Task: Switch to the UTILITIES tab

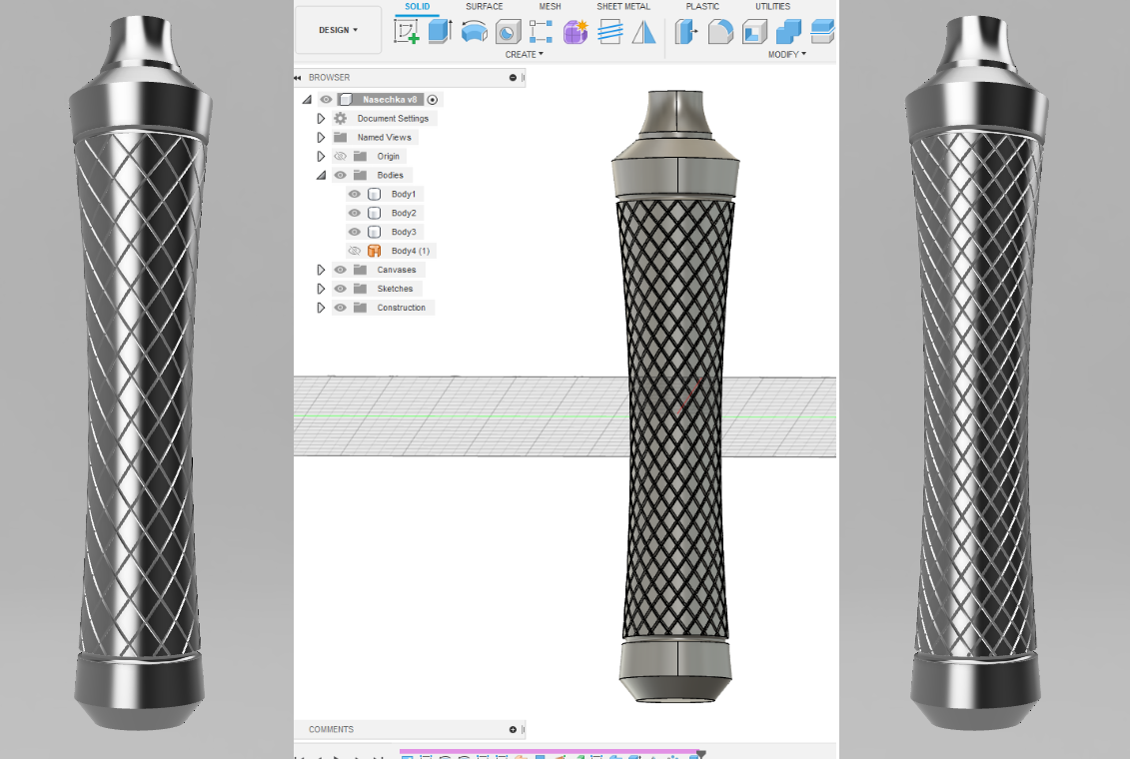Action: pos(772,6)
